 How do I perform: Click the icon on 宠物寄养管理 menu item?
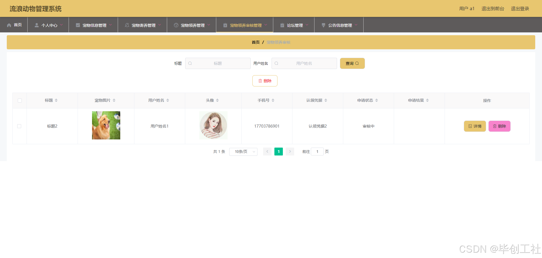coord(127,25)
